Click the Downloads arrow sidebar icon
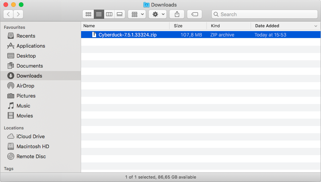The height and width of the screenshot is (182, 321). [11, 76]
